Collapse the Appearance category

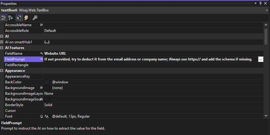coord(2,71)
